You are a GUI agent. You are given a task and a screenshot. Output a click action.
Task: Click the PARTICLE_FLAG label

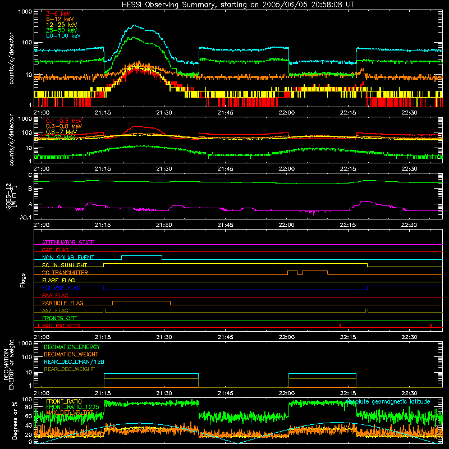click(63, 303)
